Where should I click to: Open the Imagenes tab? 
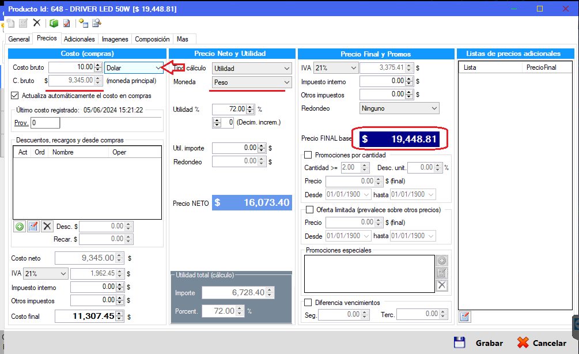pyautogui.click(x=115, y=39)
